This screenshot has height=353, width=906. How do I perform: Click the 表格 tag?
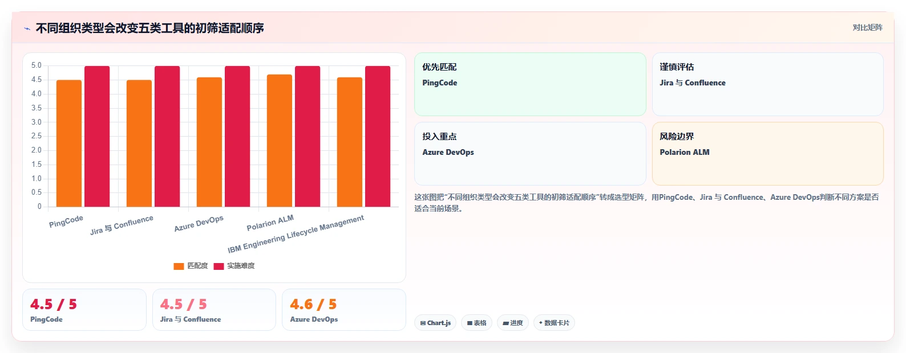pos(476,323)
